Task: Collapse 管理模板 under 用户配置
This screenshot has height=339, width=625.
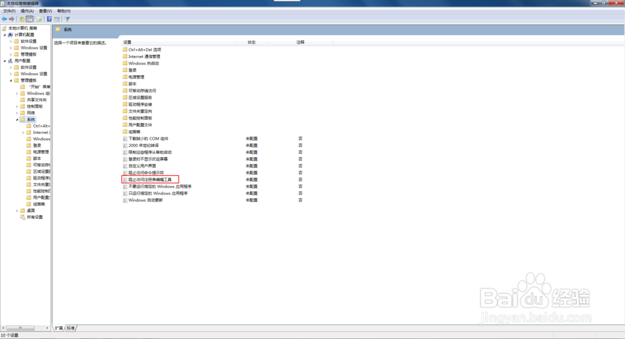Action: tap(11, 80)
